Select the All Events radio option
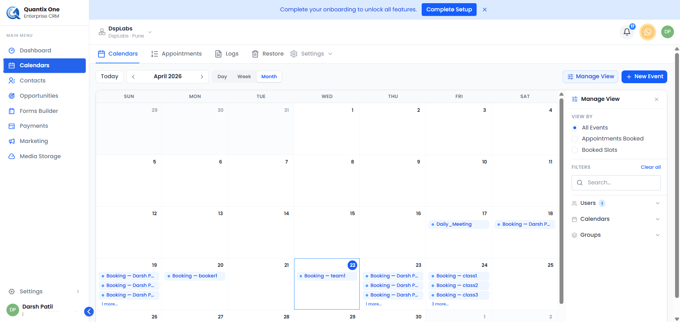The width and height of the screenshot is (680, 322). [575, 128]
